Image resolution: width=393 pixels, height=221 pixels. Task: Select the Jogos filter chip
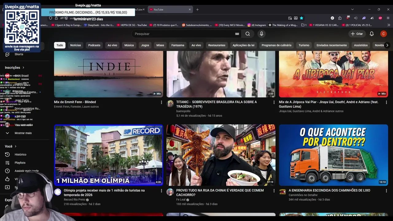pyautogui.click(x=145, y=45)
